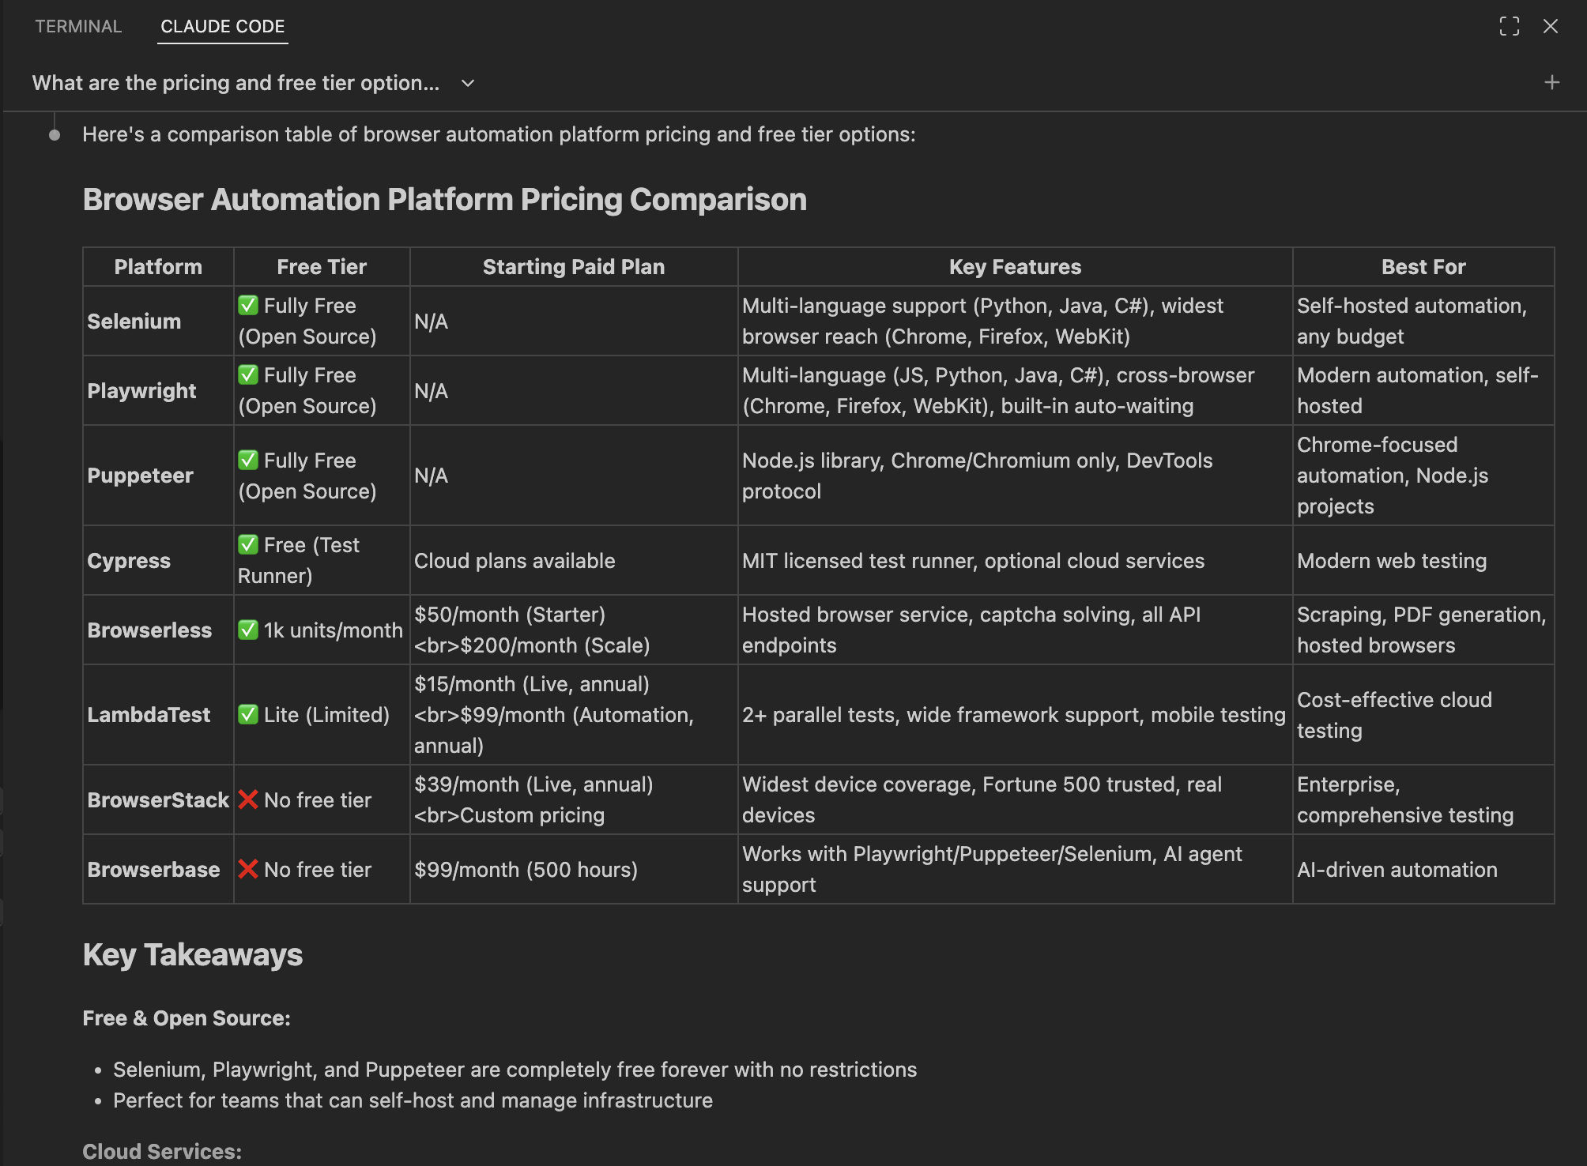This screenshot has width=1587, height=1166.
Task: Click green checkmark in Playwright row
Action: (248, 375)
